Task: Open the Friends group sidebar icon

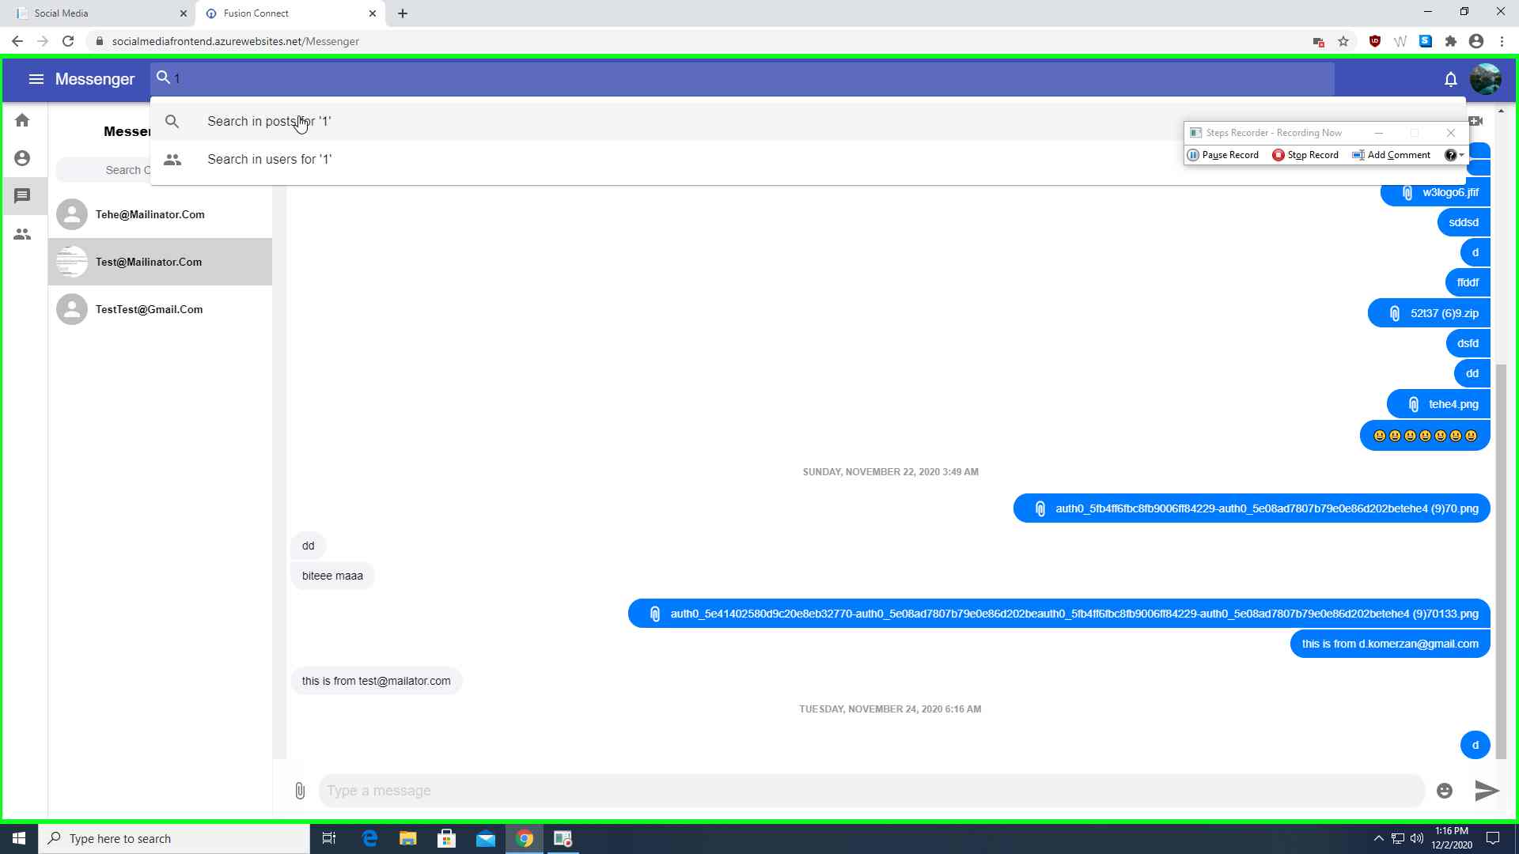Action: 22,234
